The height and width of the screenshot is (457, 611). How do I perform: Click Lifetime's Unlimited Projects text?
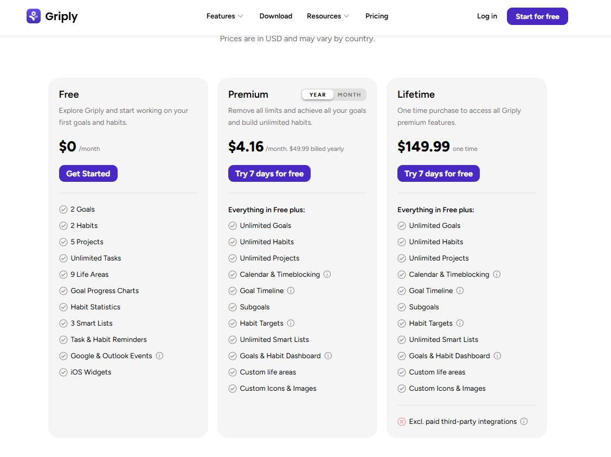click(x=439, y=258)
